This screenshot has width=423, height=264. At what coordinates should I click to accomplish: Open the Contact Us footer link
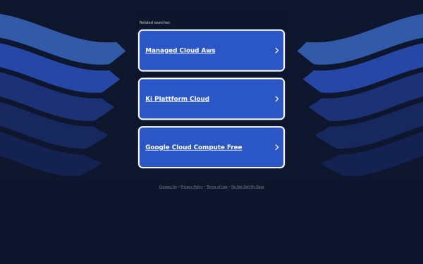click(168, 187)
